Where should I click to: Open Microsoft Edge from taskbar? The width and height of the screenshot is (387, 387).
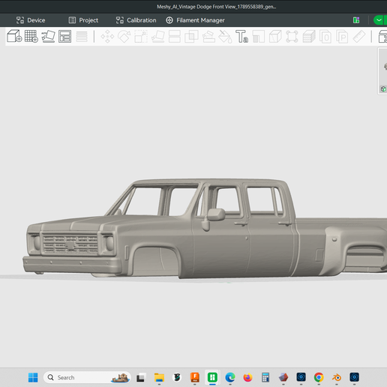pos(230,377)
